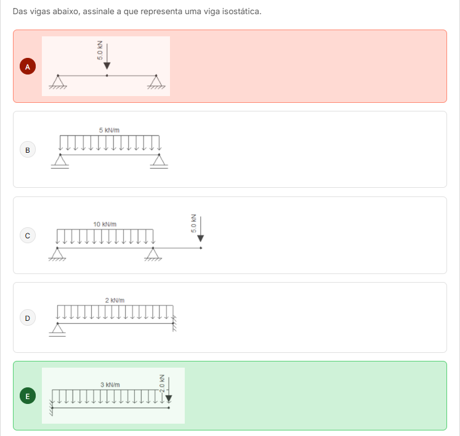Choose answer option B letter circle

27,149
